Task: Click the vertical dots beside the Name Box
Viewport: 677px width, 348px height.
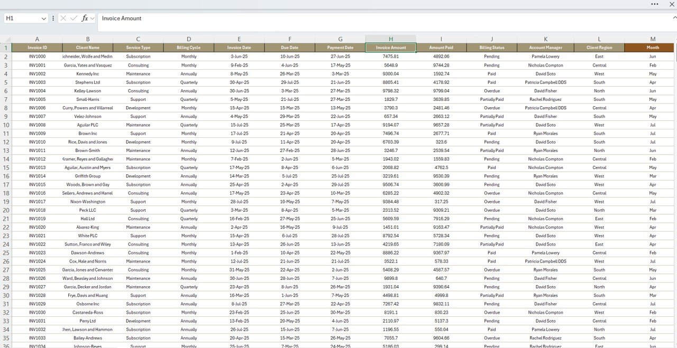Action: pos(53,18)
